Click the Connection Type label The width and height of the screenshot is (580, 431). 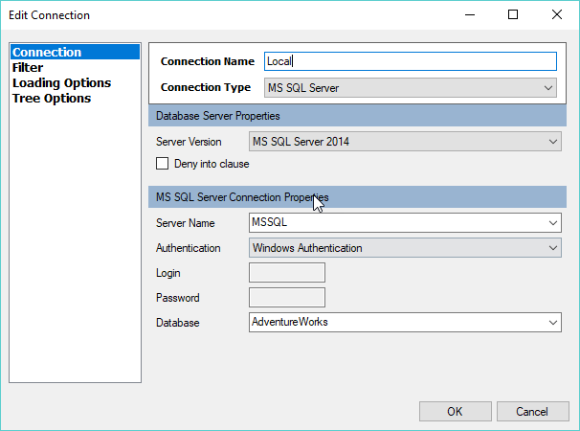[206, 87]
